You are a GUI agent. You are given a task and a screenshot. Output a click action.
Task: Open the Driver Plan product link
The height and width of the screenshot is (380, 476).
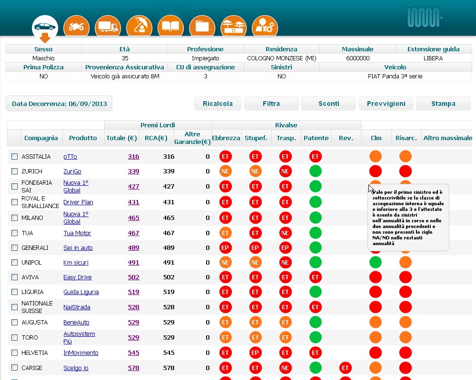79,202
